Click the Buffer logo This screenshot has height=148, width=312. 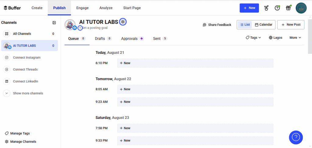coord(12,8)
